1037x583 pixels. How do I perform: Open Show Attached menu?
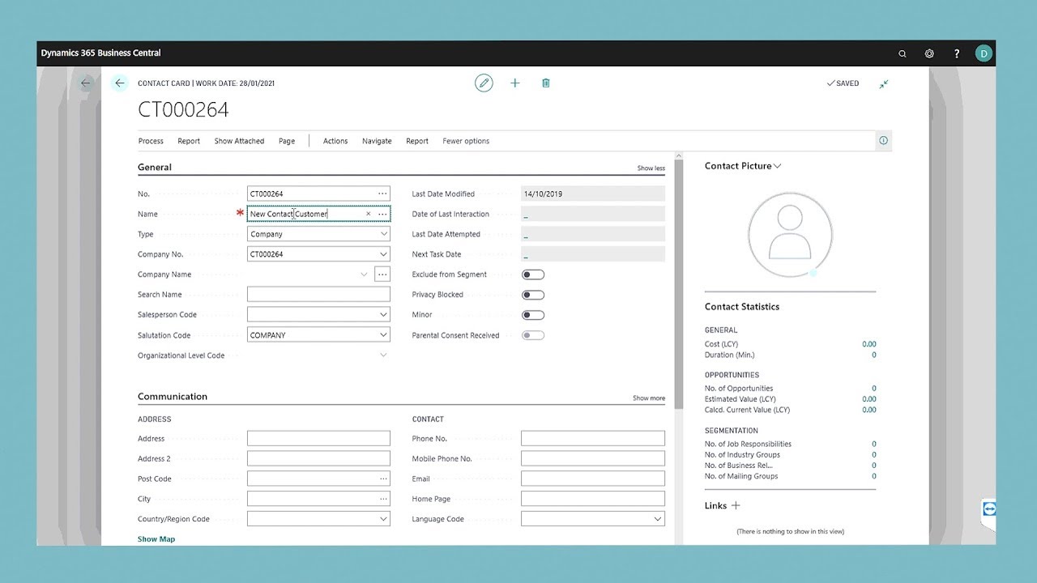[x=239, y=141]
